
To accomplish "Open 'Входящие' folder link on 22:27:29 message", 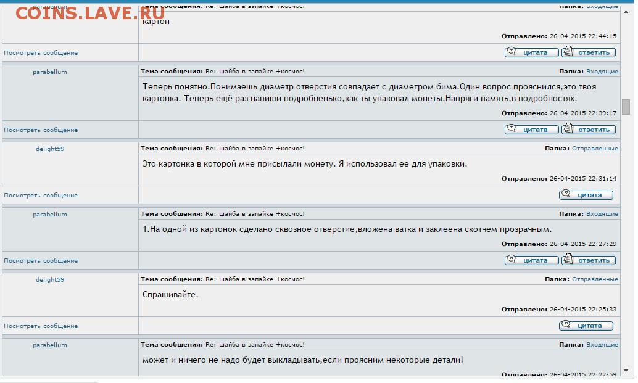I will coord(602,214).
